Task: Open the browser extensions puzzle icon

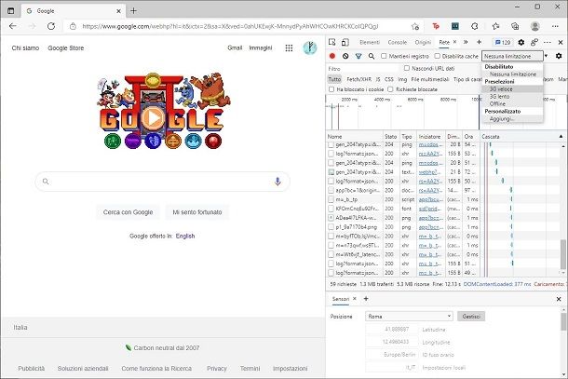Action: pyautogui.click(x=475, y=26)
